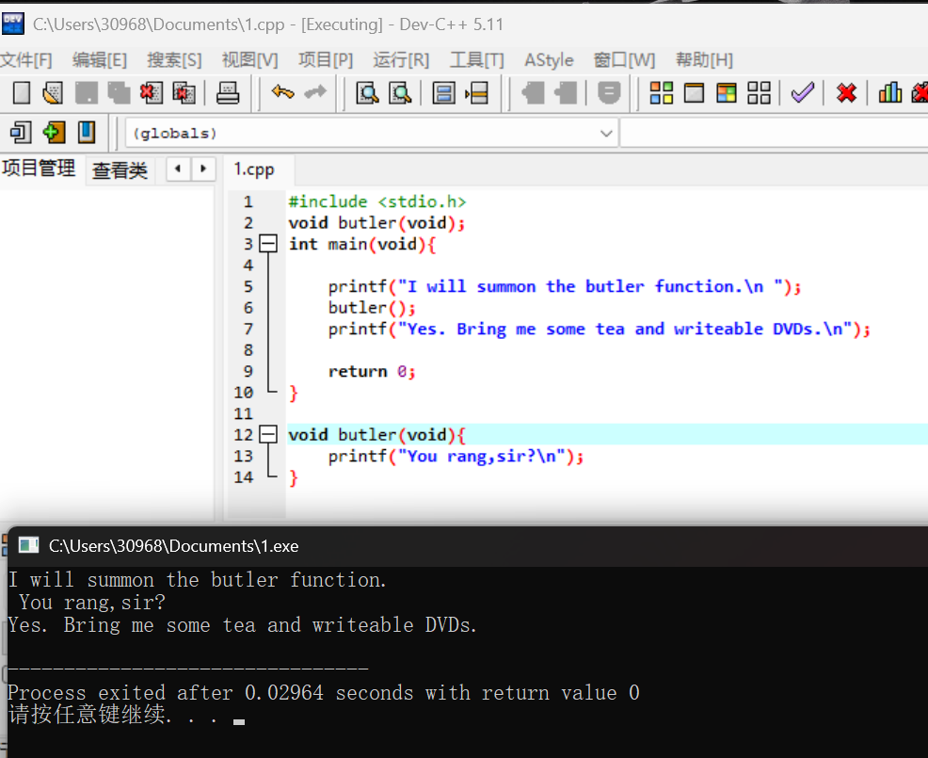
Task: Click the red X Stop Execution icon
Action: point(846,93)
